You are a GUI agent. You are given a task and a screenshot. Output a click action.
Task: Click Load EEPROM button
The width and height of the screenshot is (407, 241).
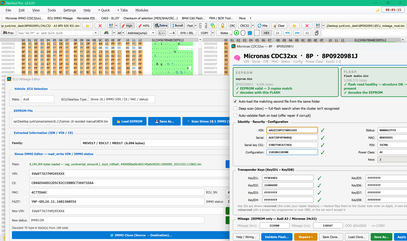tap(129, 121)
